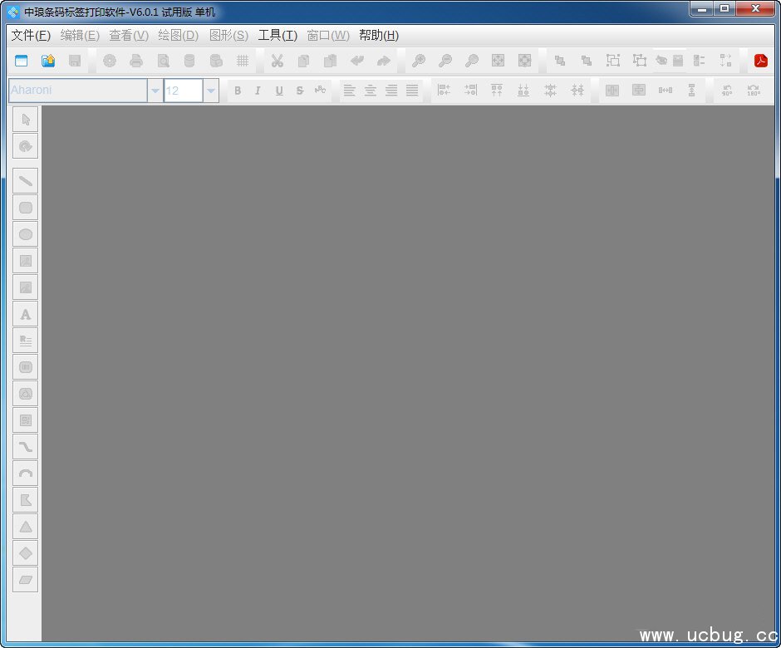The image size is (781, 648).
Task: Select the straight line drawing tool
Action: coord(26,180)
